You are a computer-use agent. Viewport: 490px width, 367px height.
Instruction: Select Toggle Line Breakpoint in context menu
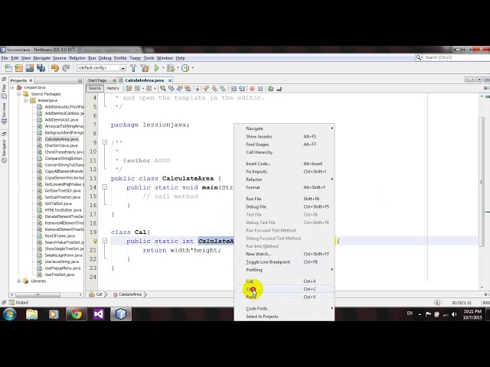pyautogui.click(x=284, y=262)
